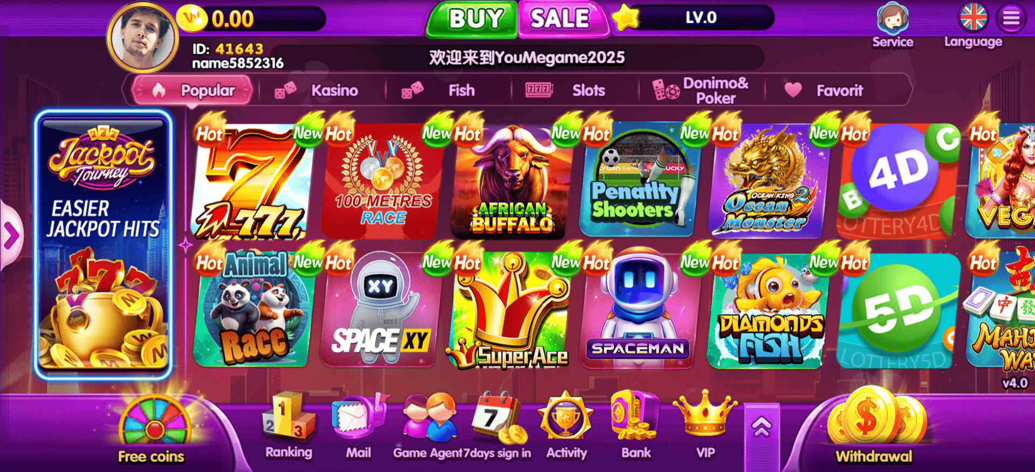Click the green BUY button
This screenshot has width=1035, height=472.
coord(473,19)
